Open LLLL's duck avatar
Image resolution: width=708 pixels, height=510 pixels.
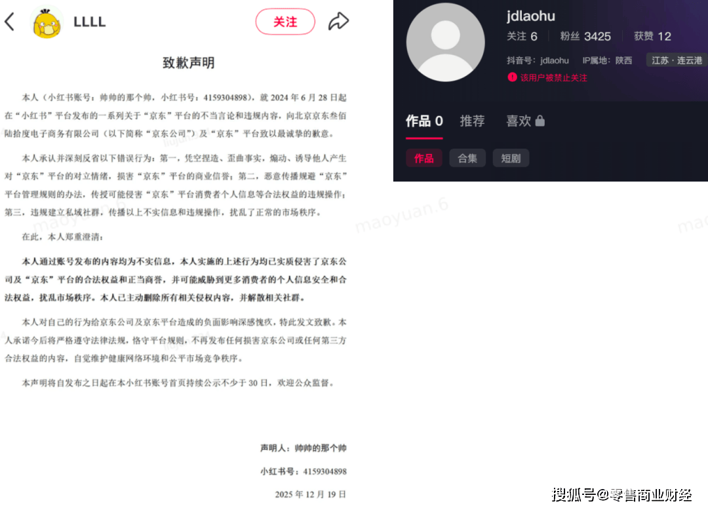[x=47, y=23]
